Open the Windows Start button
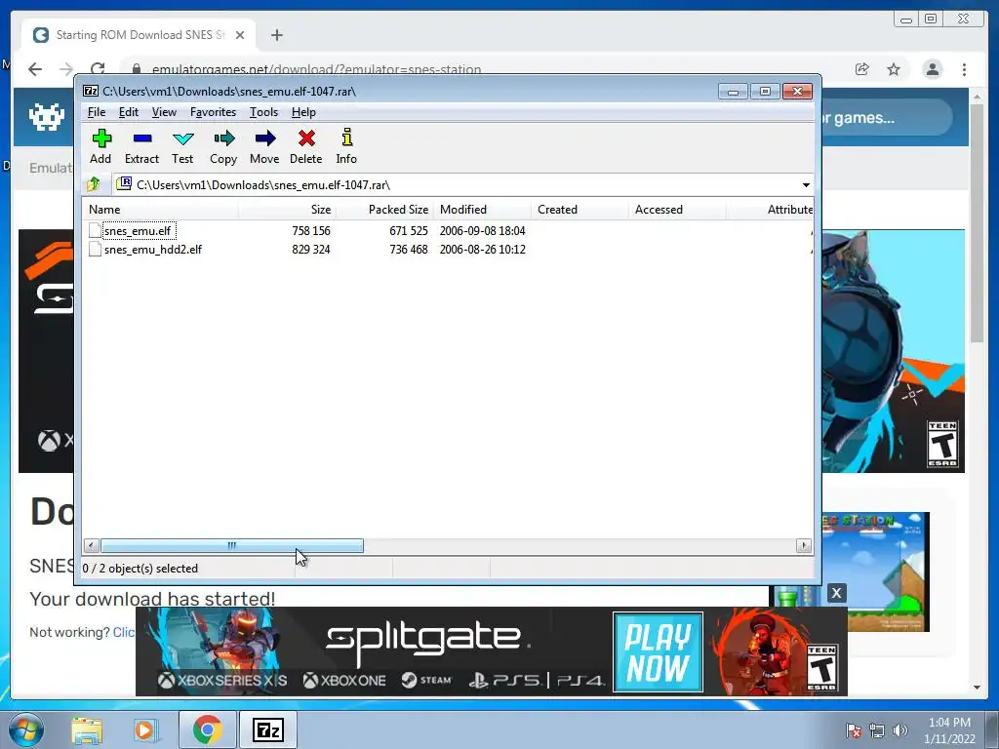This screenshot has height=749, width=999. tap(26, 729)
